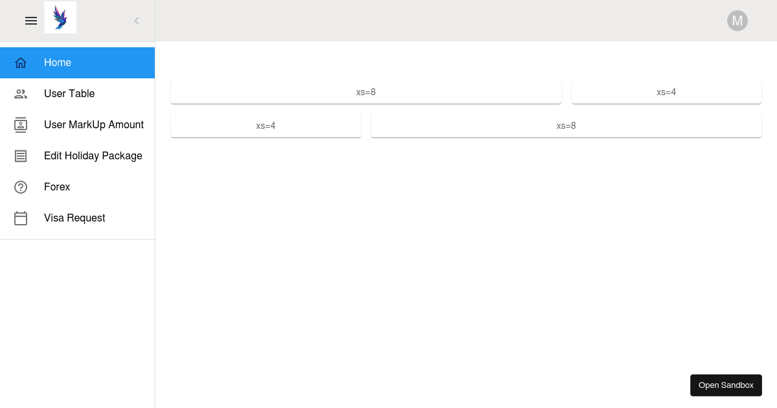Click the bird logo in the top bar
Screen dimensions: 777x408
60,17
